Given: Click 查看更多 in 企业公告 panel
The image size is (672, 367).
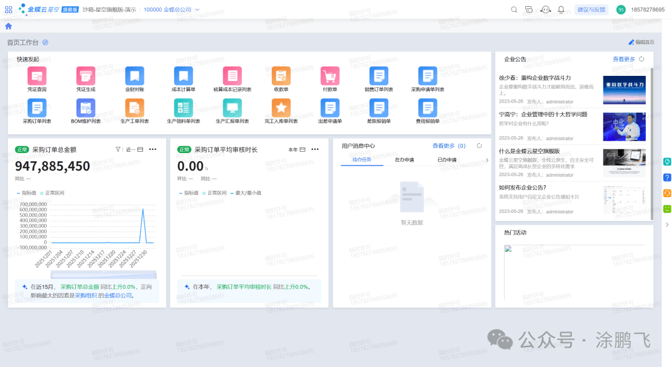Looking at the screenshot, I should point(623,59).
